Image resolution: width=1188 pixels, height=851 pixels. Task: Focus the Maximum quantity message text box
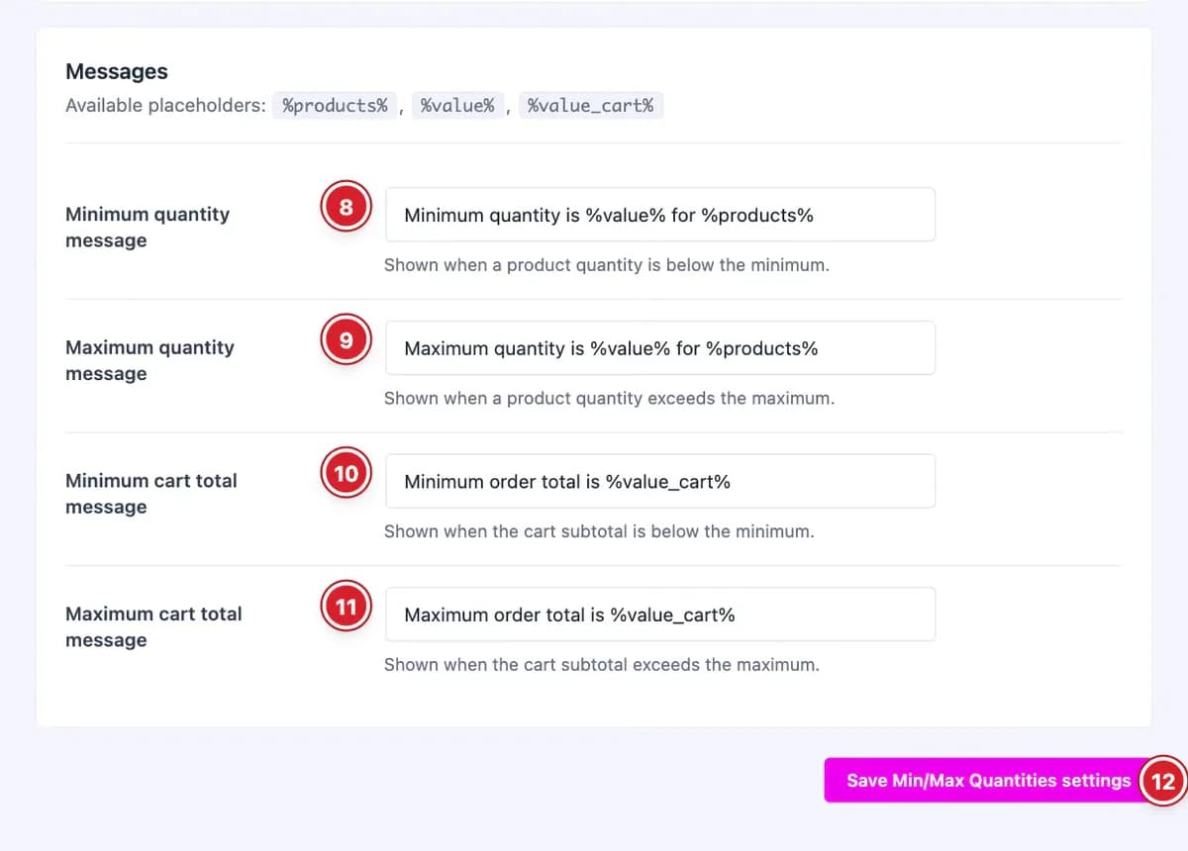660,348
